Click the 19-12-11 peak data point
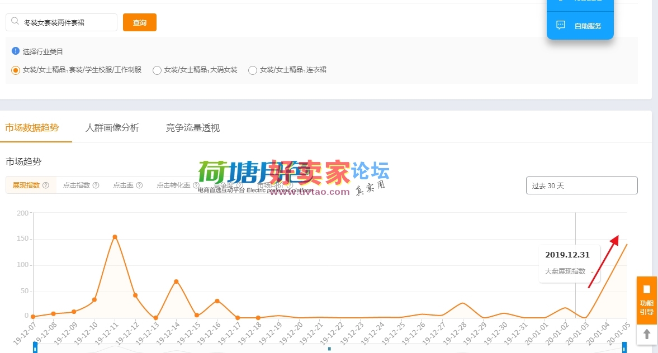 click(x=115, y=237)
